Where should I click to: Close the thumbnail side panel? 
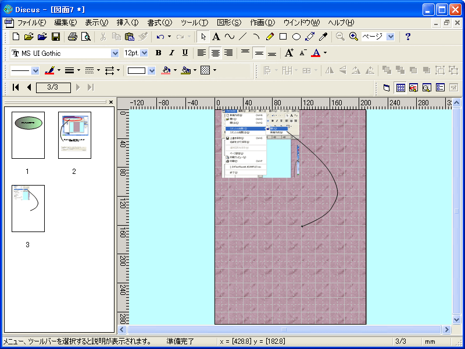[x=111, y=102]
